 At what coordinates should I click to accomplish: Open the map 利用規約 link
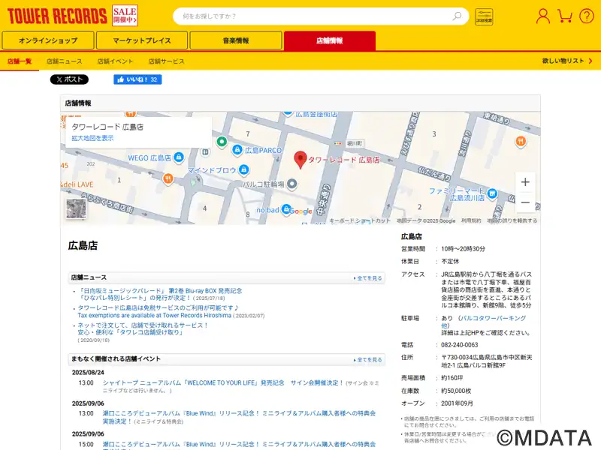pyautogui.click(x=471, y=220)
